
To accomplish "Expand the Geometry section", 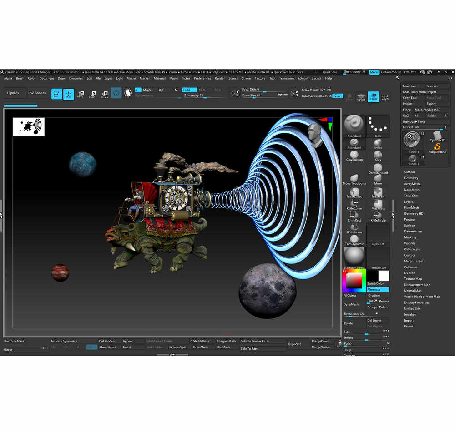I will point(411,178).
